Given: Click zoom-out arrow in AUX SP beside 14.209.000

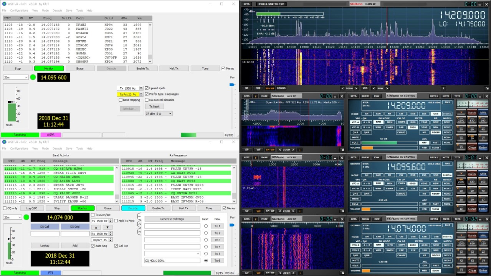Looking at the screenshot, I should click(279, 149).
